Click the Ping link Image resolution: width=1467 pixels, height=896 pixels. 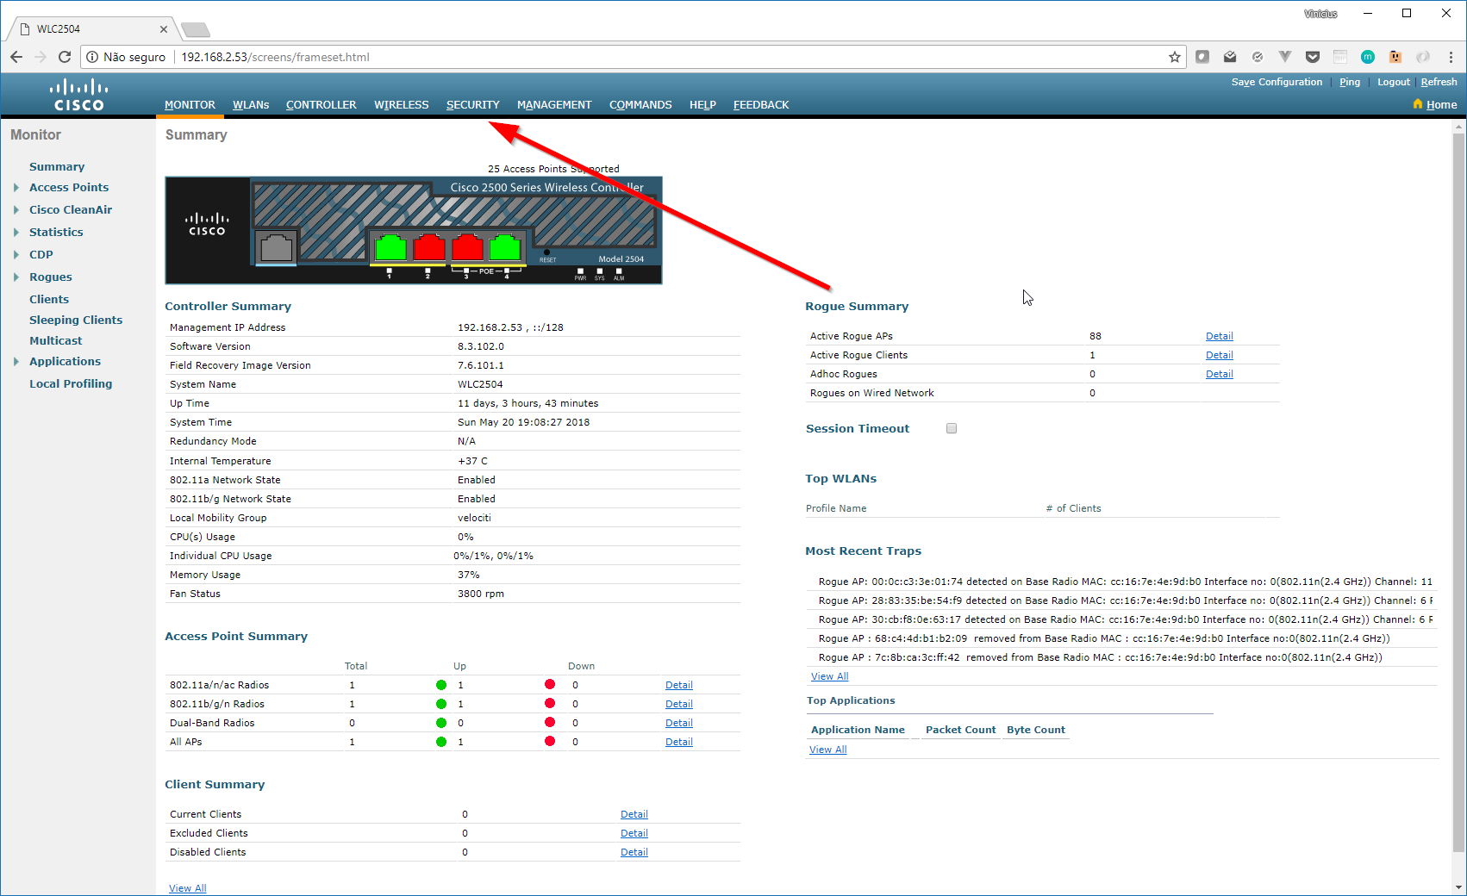pyautogui.click(x=1350, y=82)
